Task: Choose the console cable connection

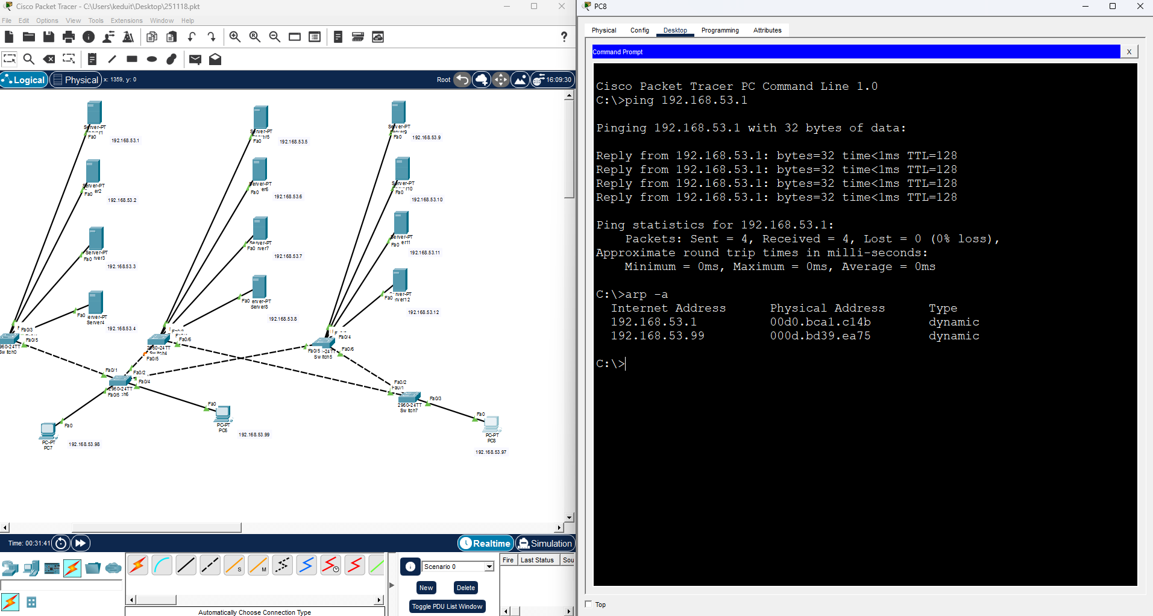Action: coord(162,565)
